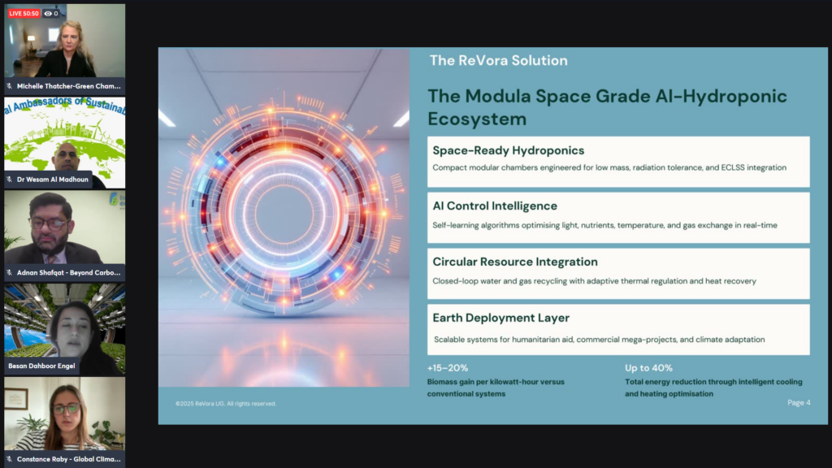Select Michelle Thatcher's video tile
The height and width of the screenshot is (468, 832).
click(x=65, y=45)
